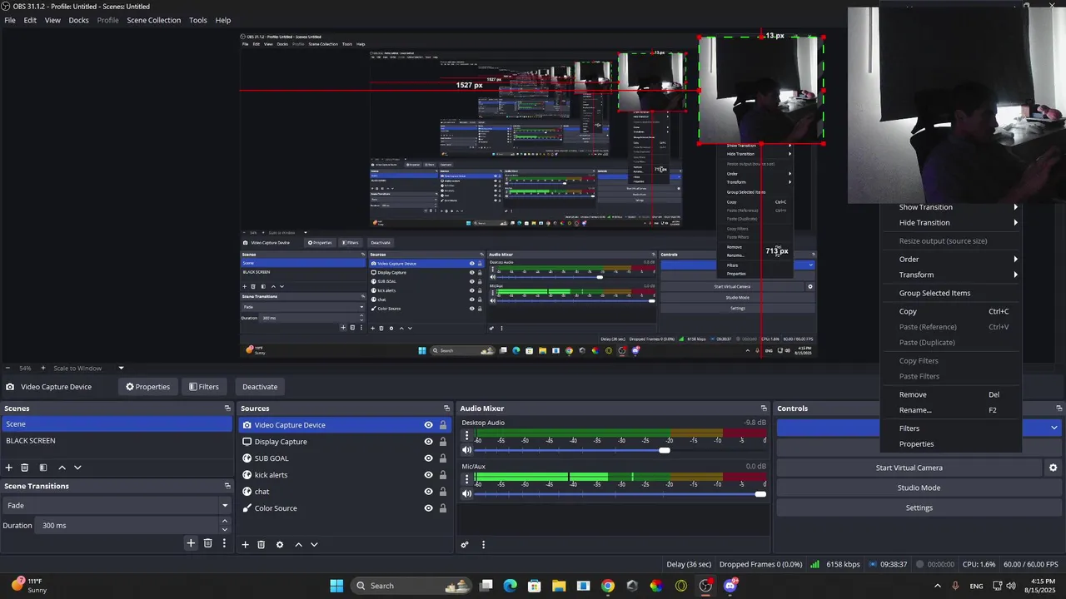The width and height of the screenshot is (1066, 599).
Task: Hide the chat source
Action: 428,492
